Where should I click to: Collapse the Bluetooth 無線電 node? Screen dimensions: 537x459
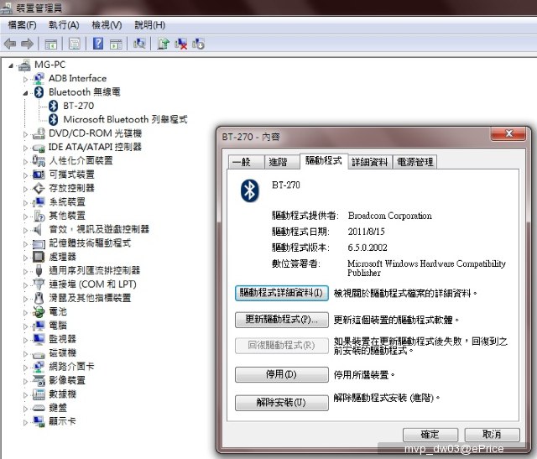(x=25, y=93)
